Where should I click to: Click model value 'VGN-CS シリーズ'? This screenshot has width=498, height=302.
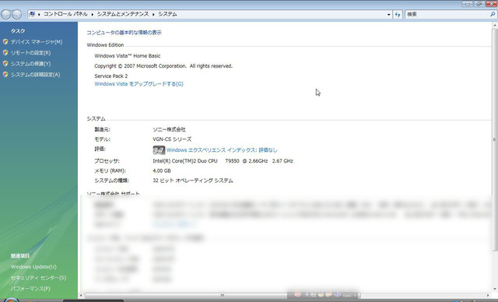point(172,139)
